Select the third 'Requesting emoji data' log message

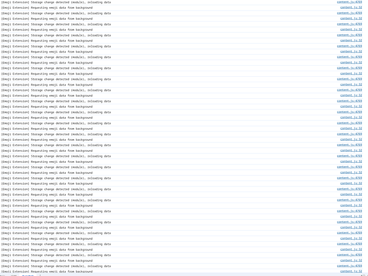coord(47,30)
